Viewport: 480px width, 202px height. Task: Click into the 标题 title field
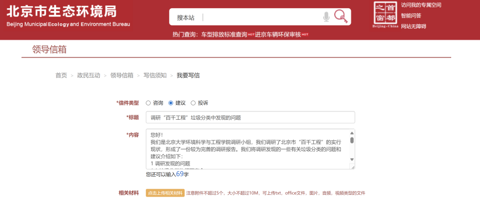pos(251,118)
